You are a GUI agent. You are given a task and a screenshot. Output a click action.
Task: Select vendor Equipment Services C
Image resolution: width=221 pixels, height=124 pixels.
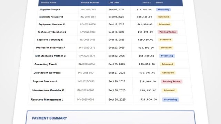(52, 24)
